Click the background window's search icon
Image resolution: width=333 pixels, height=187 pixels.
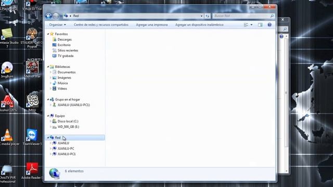tap(285, 29)
